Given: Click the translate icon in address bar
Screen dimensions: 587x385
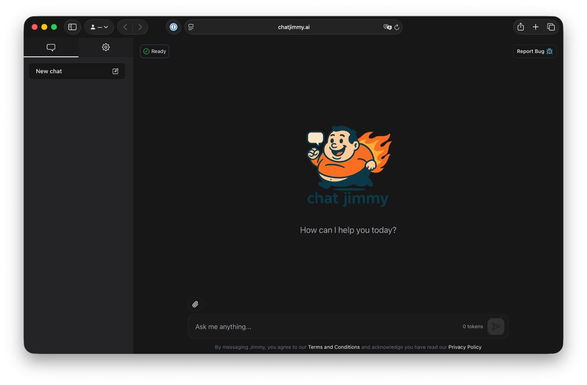Looking at the screenshot, I should 388,27.
